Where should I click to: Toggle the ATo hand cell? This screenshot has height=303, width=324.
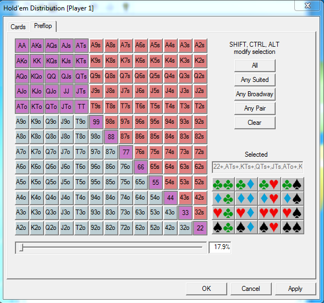coord(22,106)
